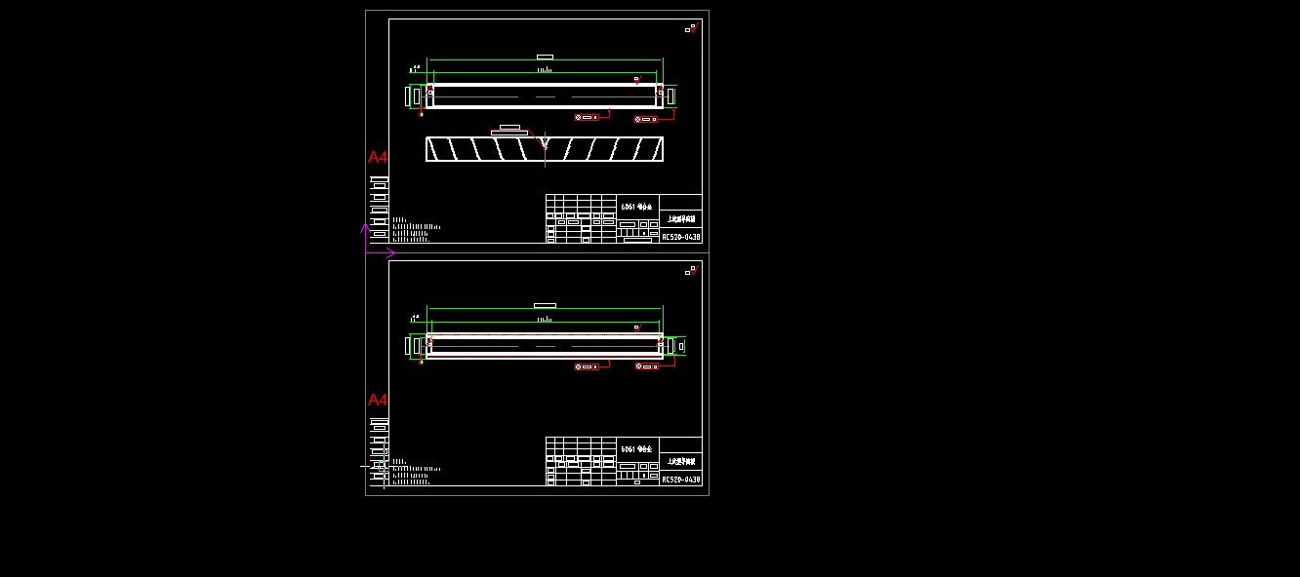This screenshot has width=1300, height=577.
Task: Select upper sheet's right red tolerance frame
Action: (x=646, y=119)
